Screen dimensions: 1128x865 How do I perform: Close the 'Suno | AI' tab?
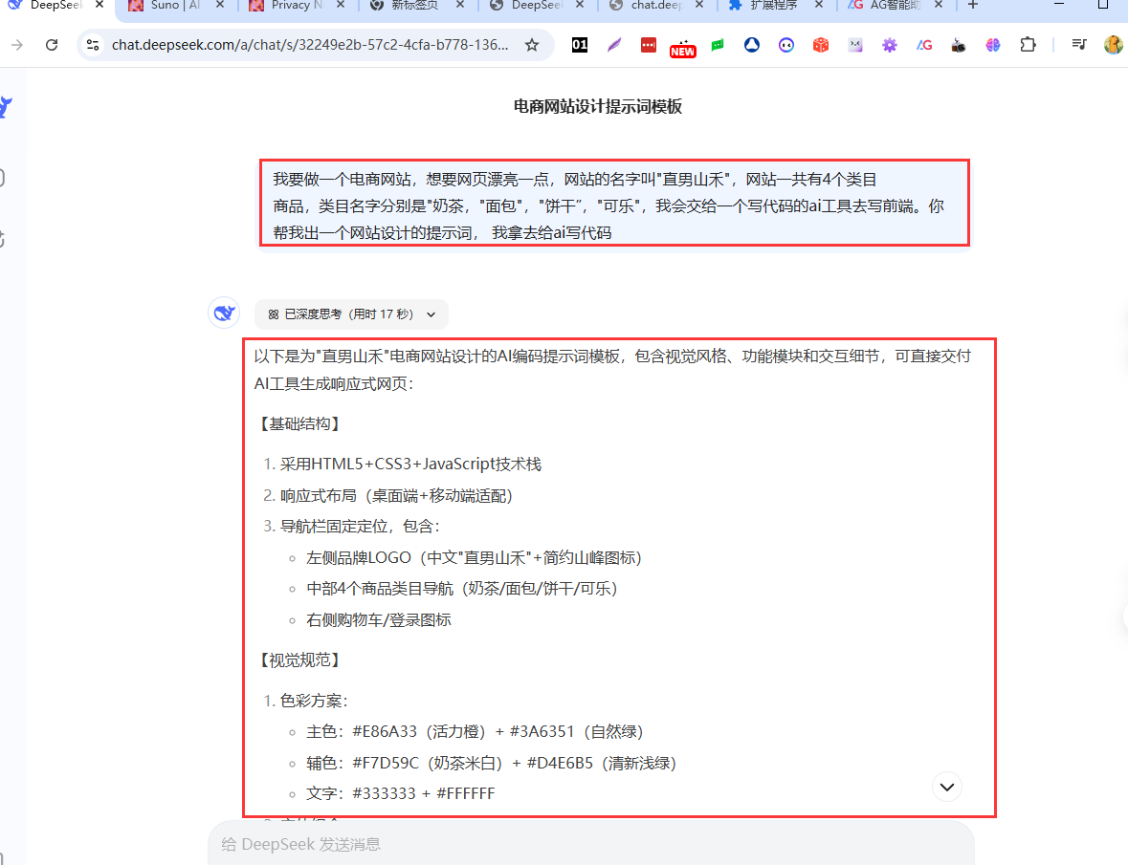[x=220, y=5]
